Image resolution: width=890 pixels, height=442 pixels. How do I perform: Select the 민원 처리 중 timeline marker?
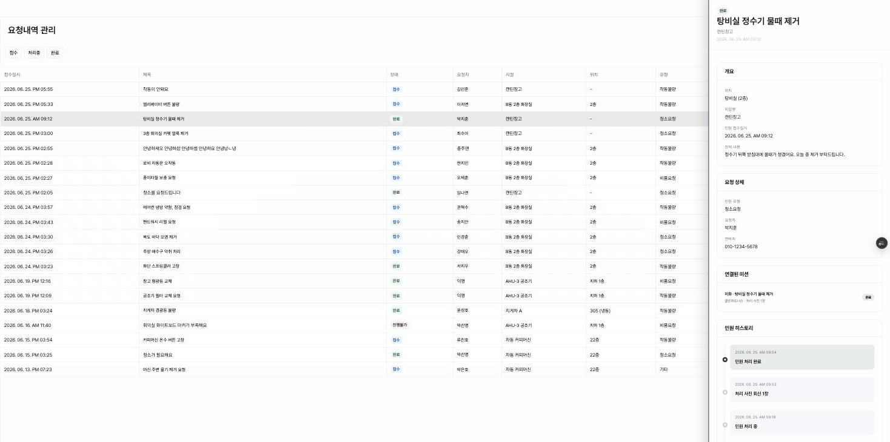(x=725, y=424)
